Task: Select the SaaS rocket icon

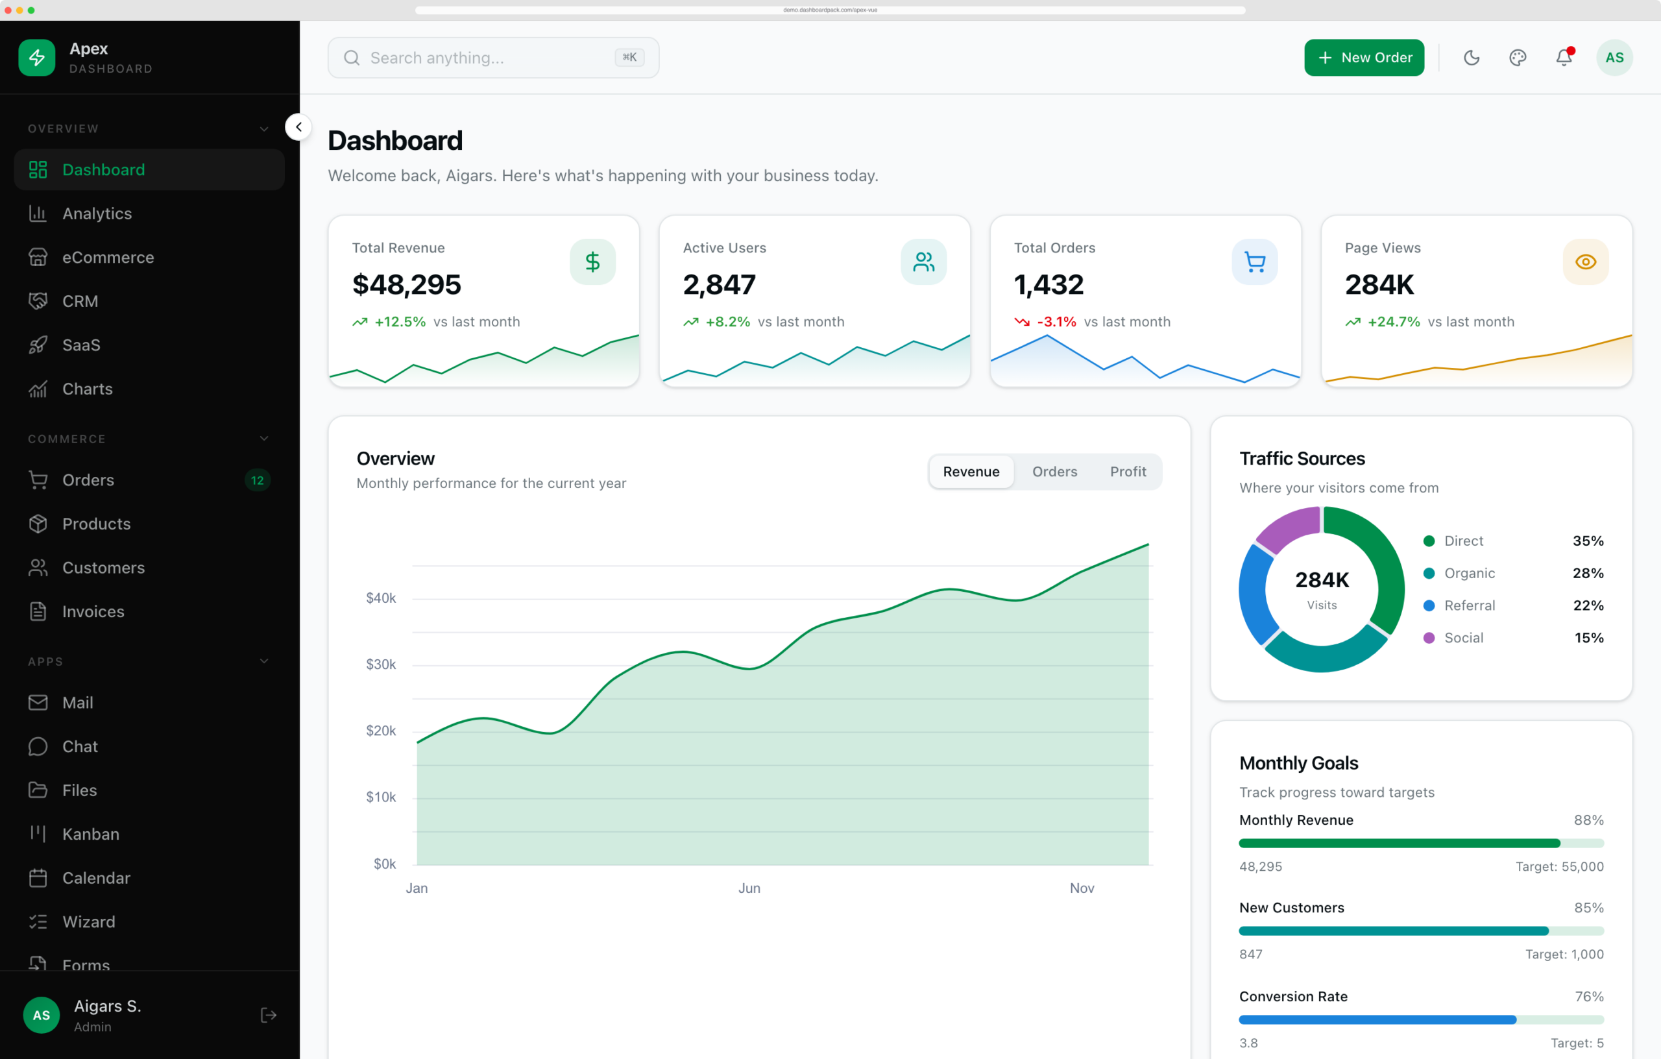Action: pos(38,345)
